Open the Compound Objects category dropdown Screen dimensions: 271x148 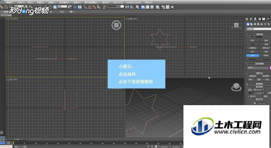pos(259,29)
